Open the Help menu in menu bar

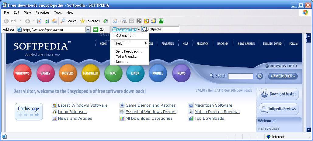click(x=70, y=12)
